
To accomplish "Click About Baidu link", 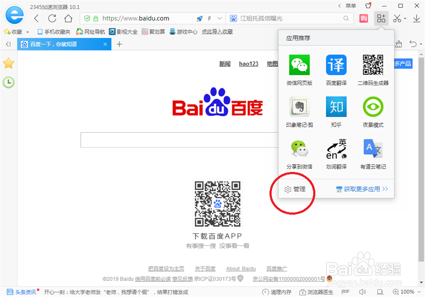I will point(241,269).
